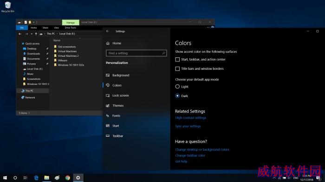Select Desktop under Quick access
This screenshot has width=325, height=182.
tap(32, 49)
